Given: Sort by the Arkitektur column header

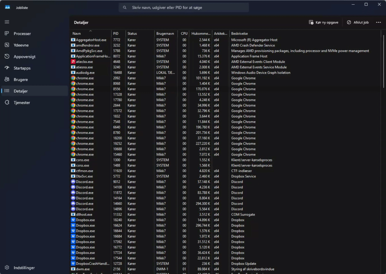Looking at the screenshot, I should [x=220, y=34].
